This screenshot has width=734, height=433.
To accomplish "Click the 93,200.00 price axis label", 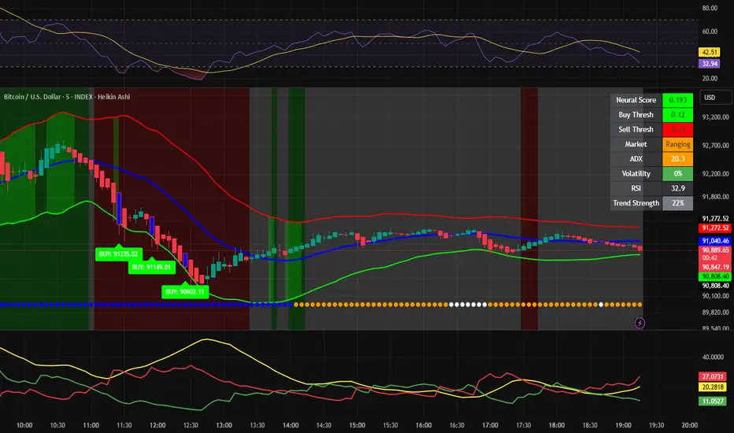I will [x=715, y=117].
